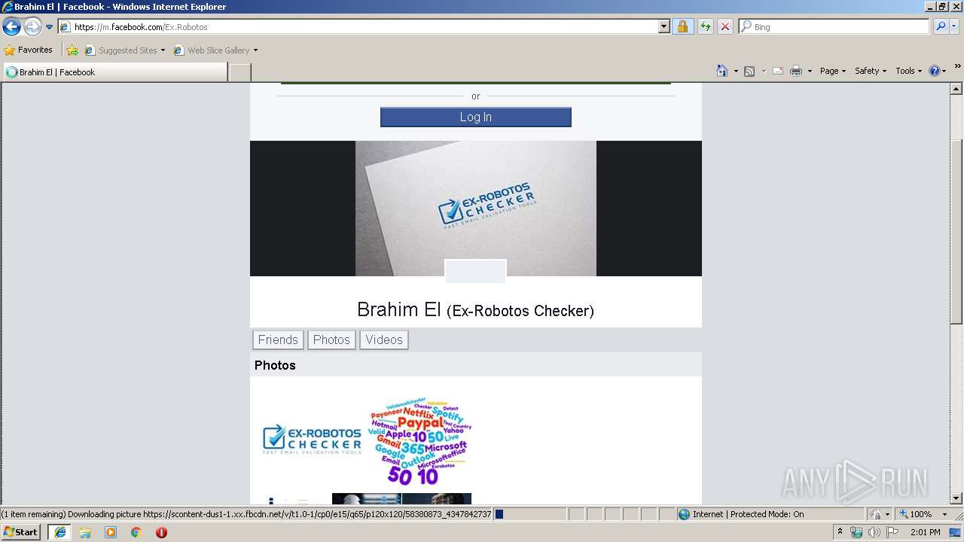The image size is (964, 542).
Task: Click the page vertical scrollbar thumb
Action: tap(956, 231)
